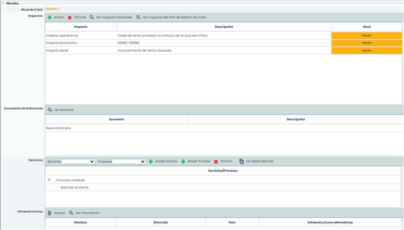Click Ver Información in the Infraestructuras toolbar
404x230 pixels.
pyautogui.click(x=87, y=213)
